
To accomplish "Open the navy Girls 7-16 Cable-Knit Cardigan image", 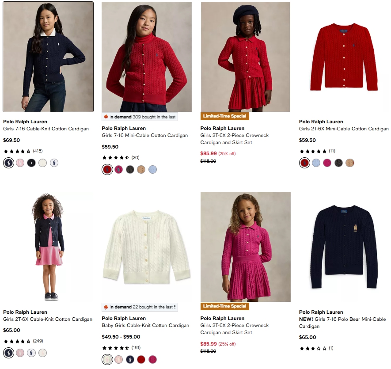I will pos(48,57).
